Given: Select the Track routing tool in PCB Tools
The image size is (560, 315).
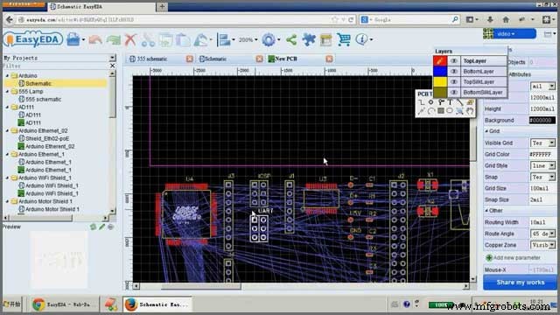Looking at the screenshot, I should pyautogui.click(x=422, y=102).
